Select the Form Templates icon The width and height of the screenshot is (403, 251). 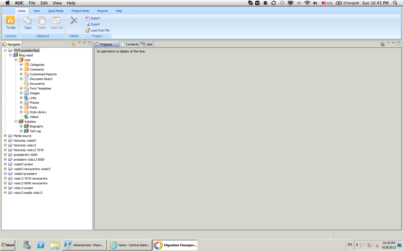[26, 88]
